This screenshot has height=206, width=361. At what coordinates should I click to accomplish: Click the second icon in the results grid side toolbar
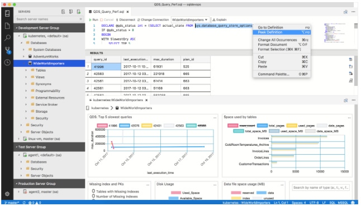350,66
